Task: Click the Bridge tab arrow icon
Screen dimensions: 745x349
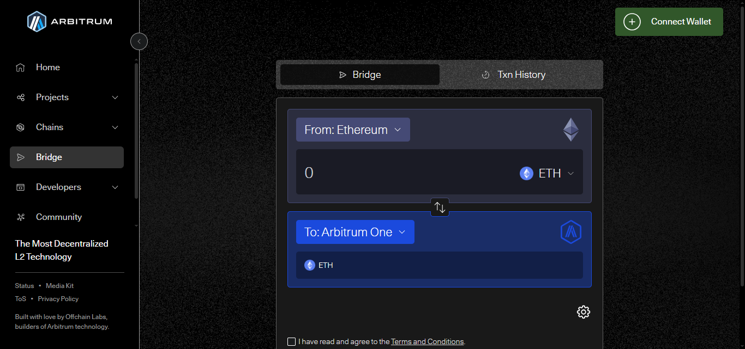Action: coord(343,75)
